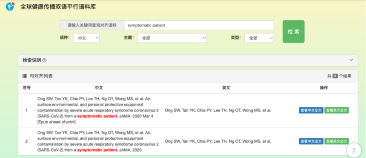Click the help question-mark icon beside 检索说明
The height and width of the screenshot is (158, 366).
pyautogui.click(x=44, y=61)
